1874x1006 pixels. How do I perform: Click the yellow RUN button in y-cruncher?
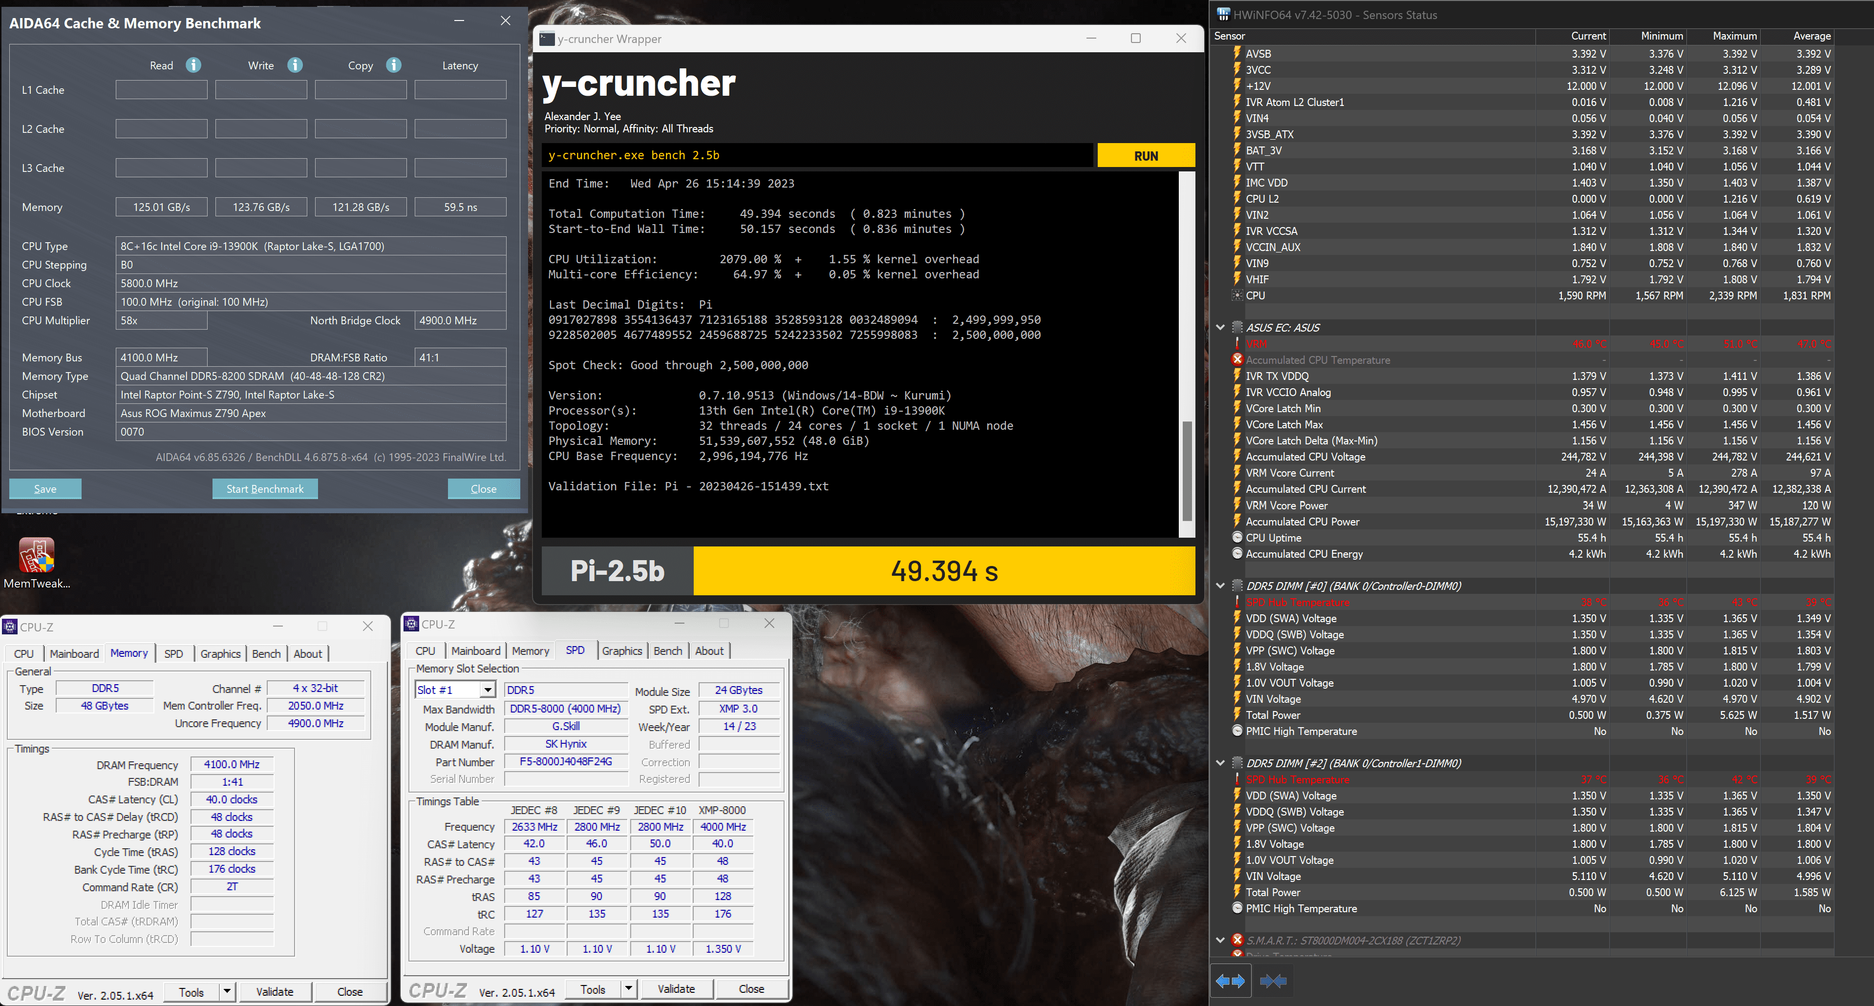[1146, 155]
